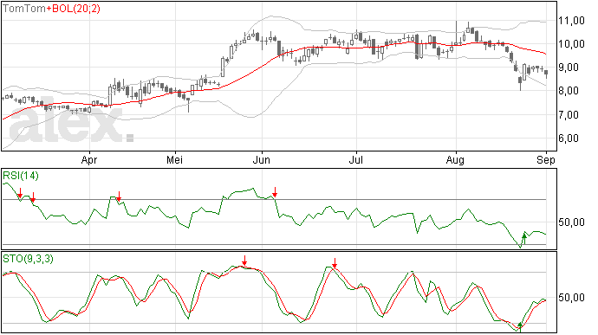Click the RSI 50,00 axis value

click(571, 222)
